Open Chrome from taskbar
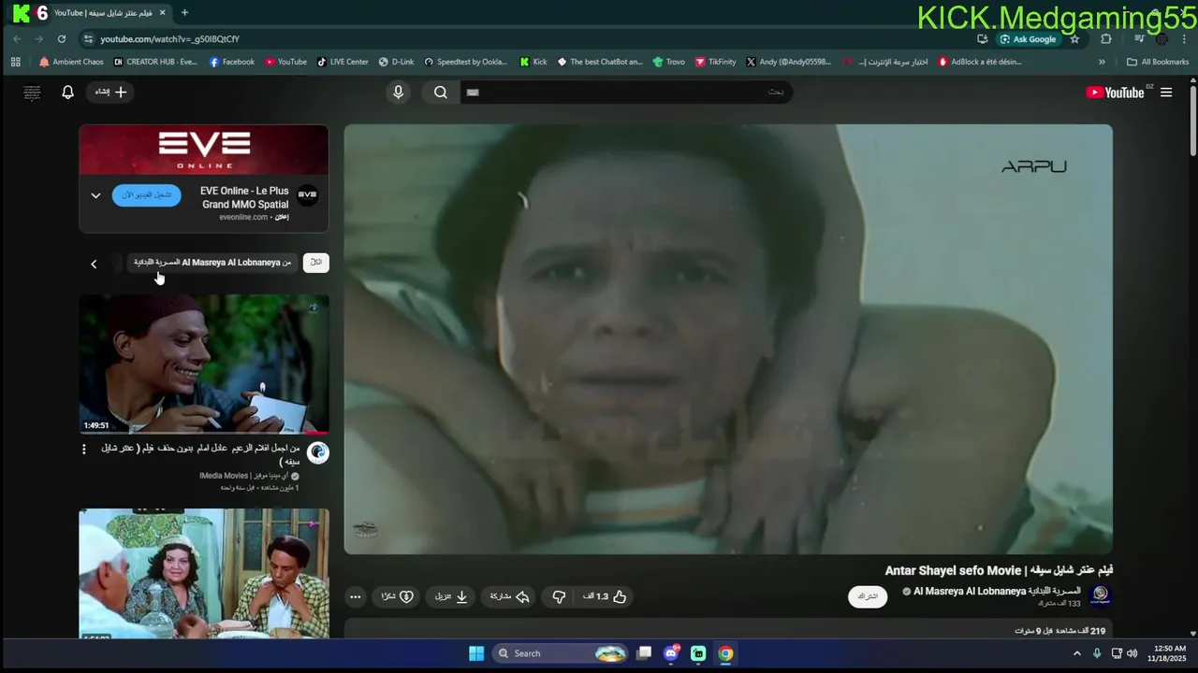This screenshot has width=1198, height=673. (725, 653)
